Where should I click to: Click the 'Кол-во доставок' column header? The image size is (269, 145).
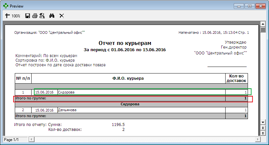pyautogui.click(x=236, y=78)
